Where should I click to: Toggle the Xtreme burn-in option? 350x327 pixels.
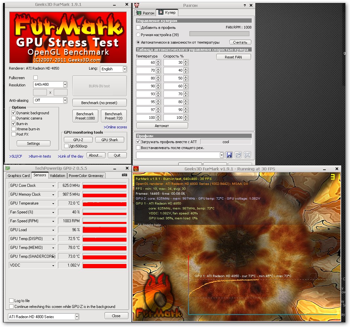14,129
